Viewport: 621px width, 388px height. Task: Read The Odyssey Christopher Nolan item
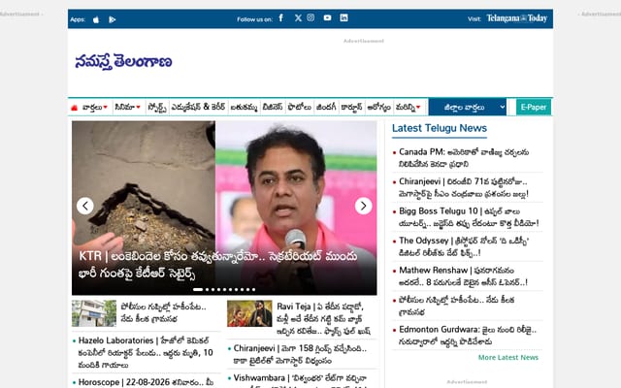point(464,246)
